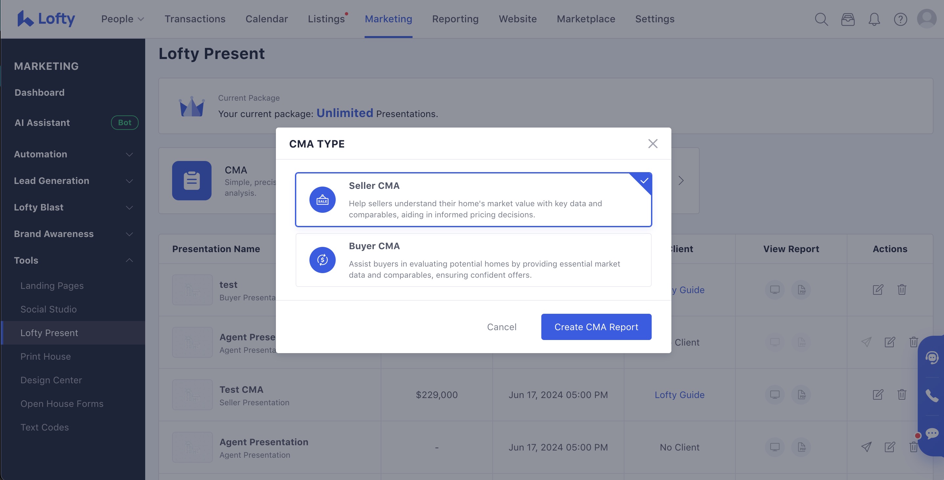
Task: Open the Settings tab
Action: [655, 19]
